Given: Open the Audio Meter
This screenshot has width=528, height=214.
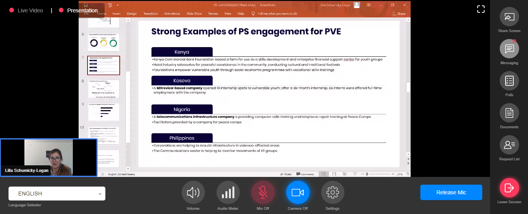Looking at the screenshot, I should click(228, 192).
